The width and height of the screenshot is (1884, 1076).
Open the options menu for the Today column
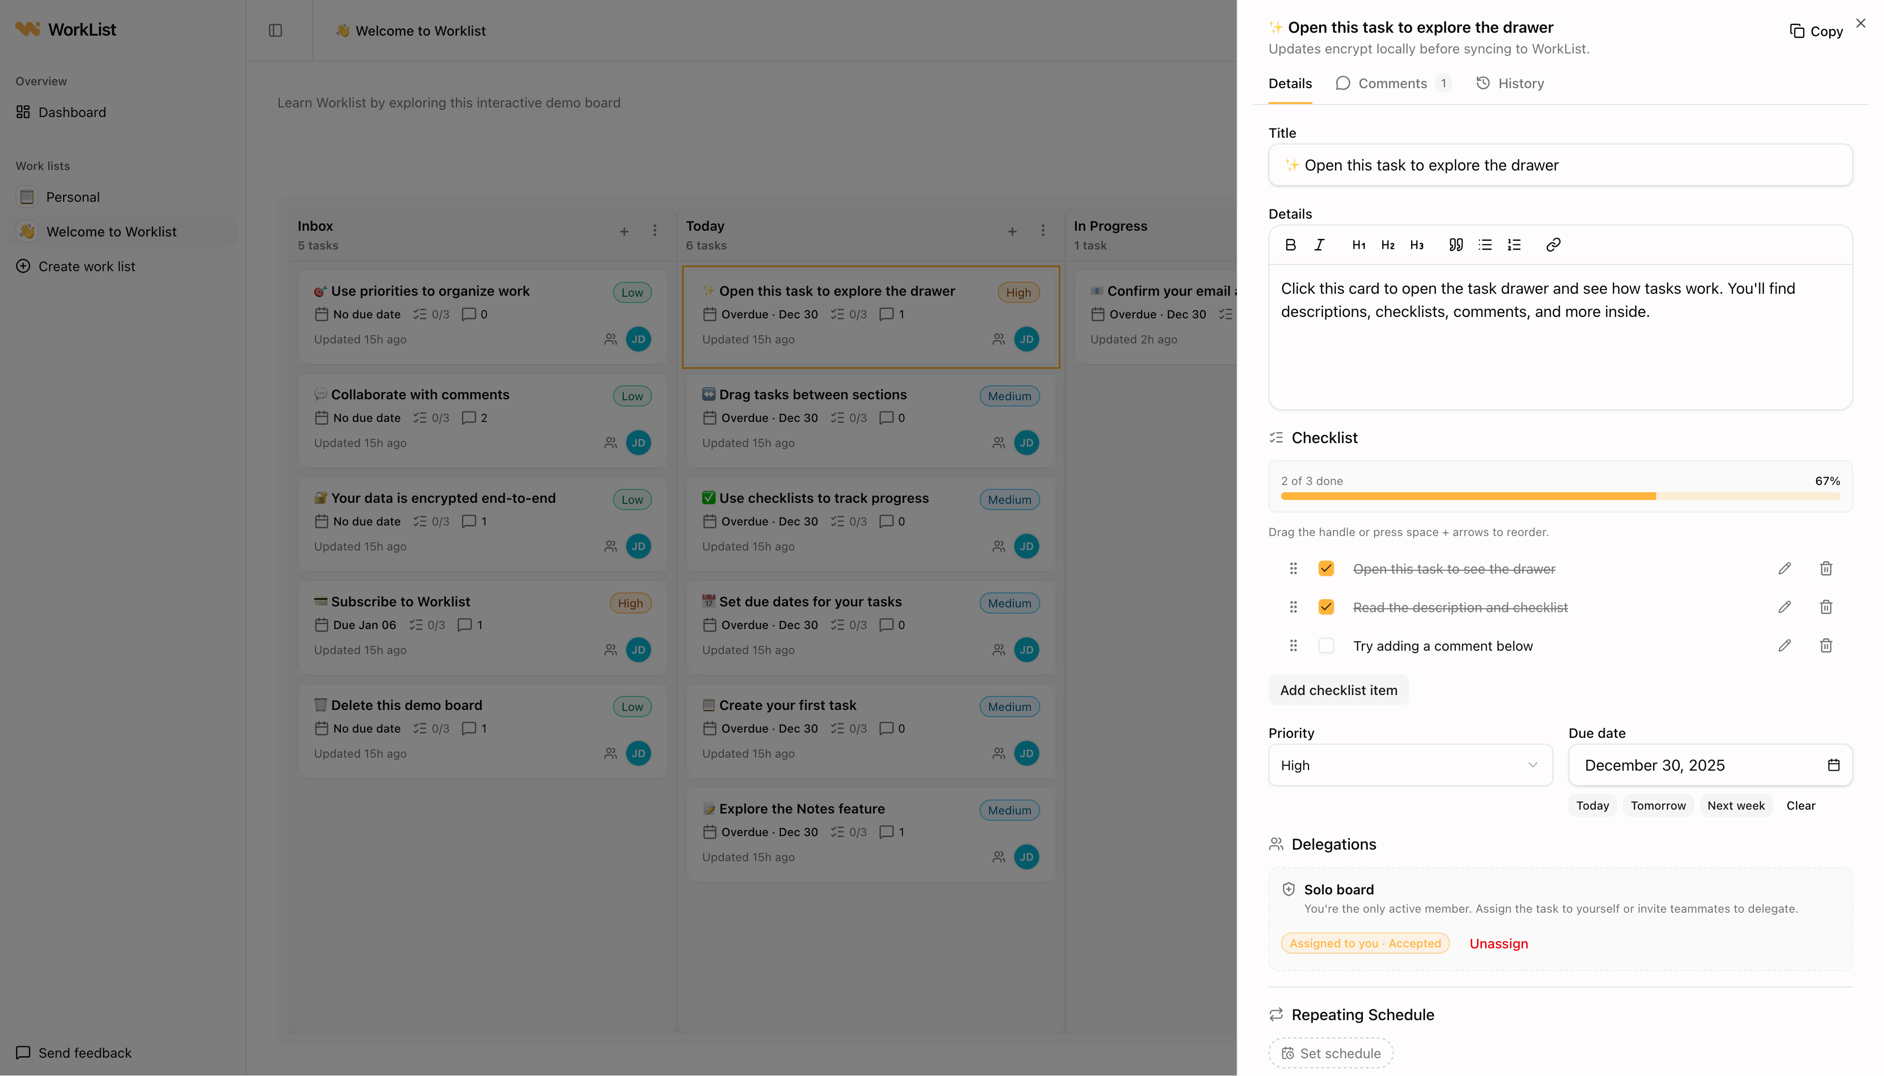coord(1043,231)
